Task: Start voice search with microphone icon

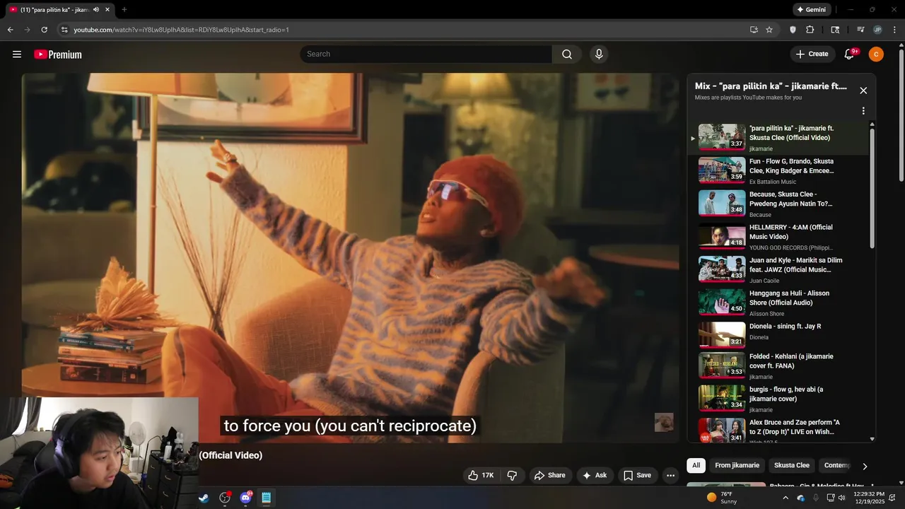Action: (599, 54)
